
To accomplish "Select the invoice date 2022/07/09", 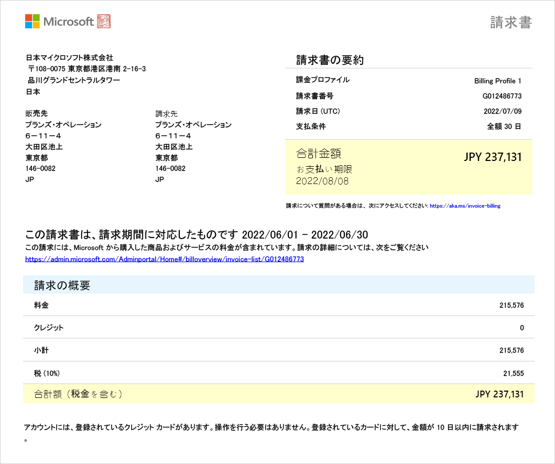I will (503, 111).
